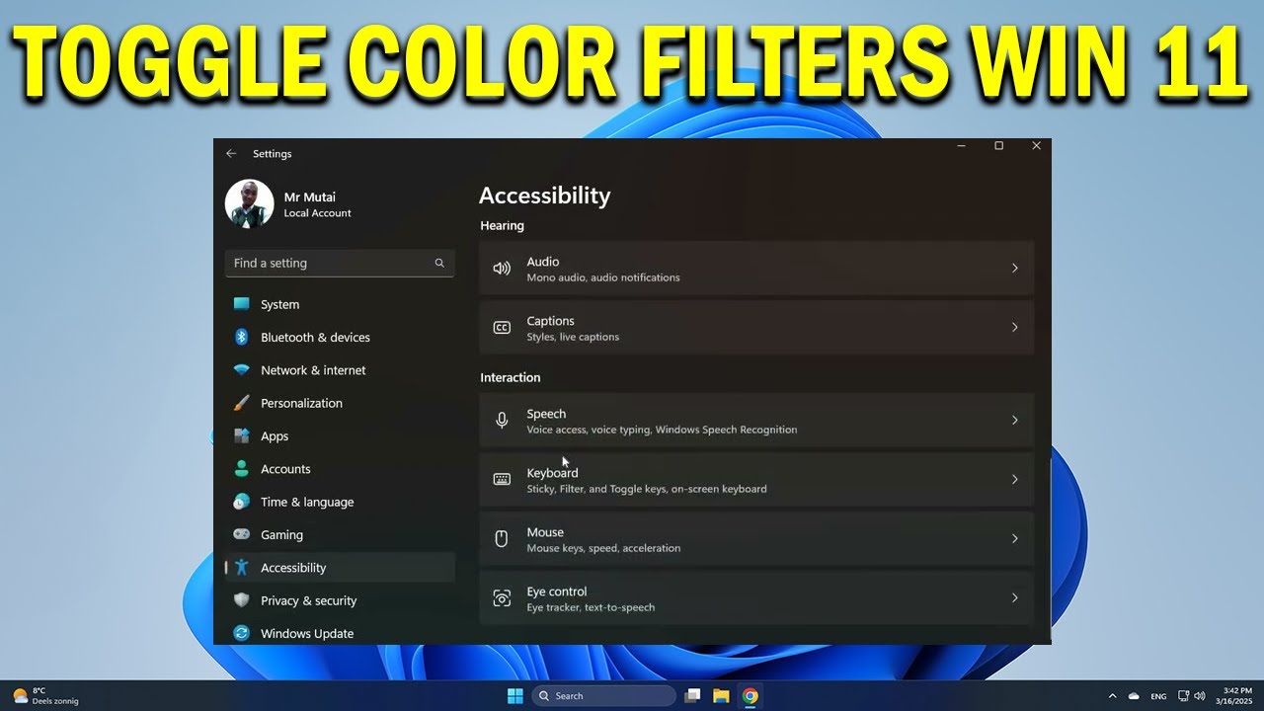1264x711 pixels.
Task: Expand the Mouse settings chevron
Action: pos(1014,538)
